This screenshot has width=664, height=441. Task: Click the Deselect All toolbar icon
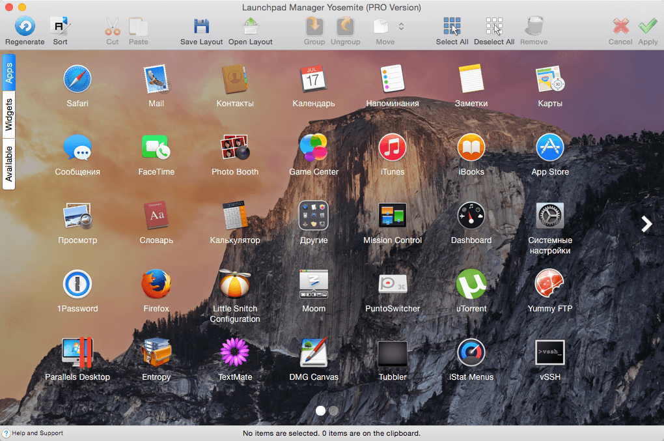(493, 27)
